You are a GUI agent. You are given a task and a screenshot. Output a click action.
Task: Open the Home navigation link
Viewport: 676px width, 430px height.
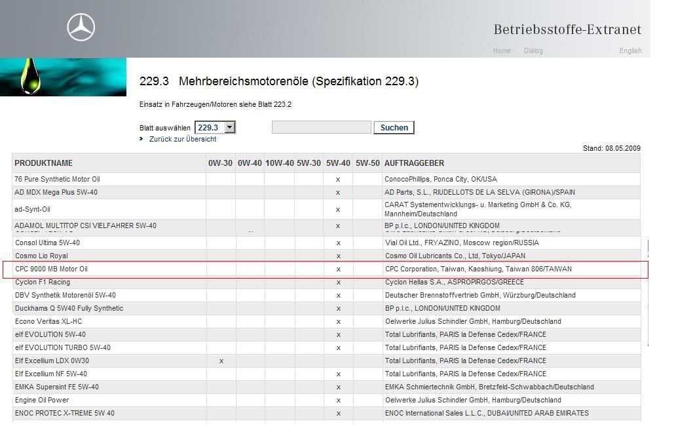(x=502, y=50)
